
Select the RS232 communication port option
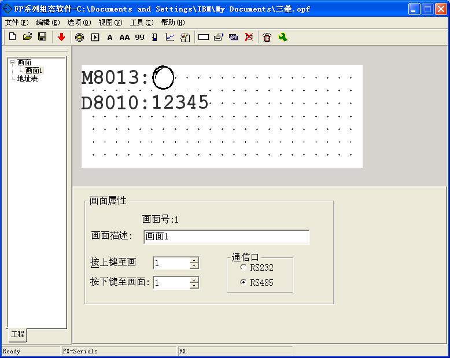click(243, 268)
